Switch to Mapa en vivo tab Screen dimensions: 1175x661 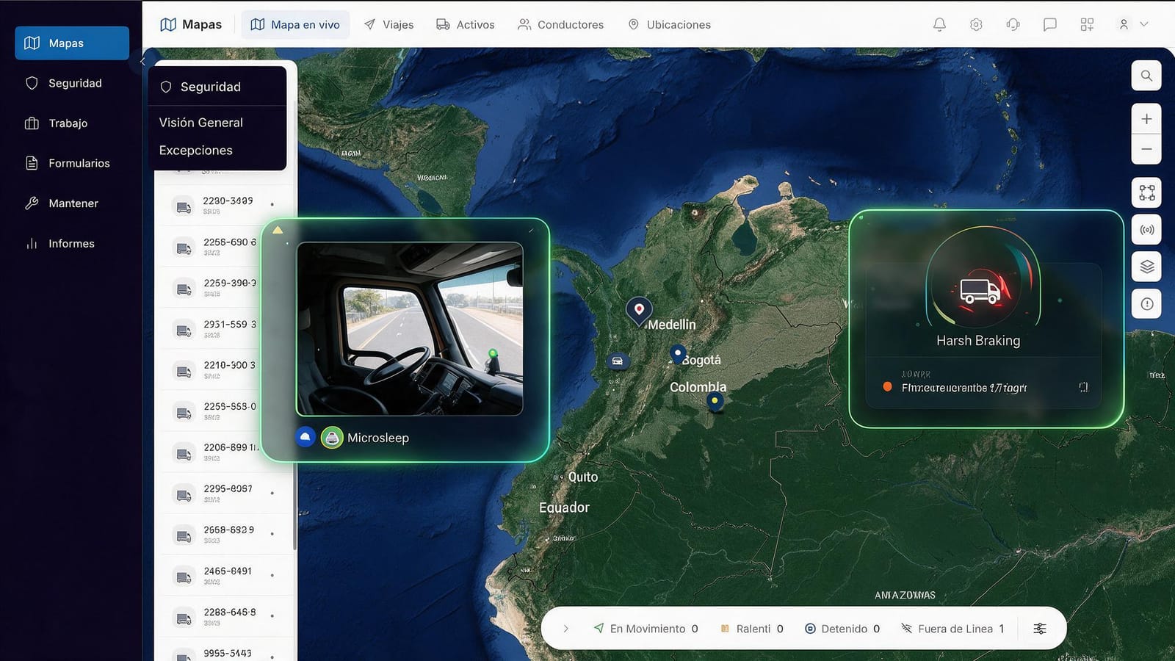295,25
